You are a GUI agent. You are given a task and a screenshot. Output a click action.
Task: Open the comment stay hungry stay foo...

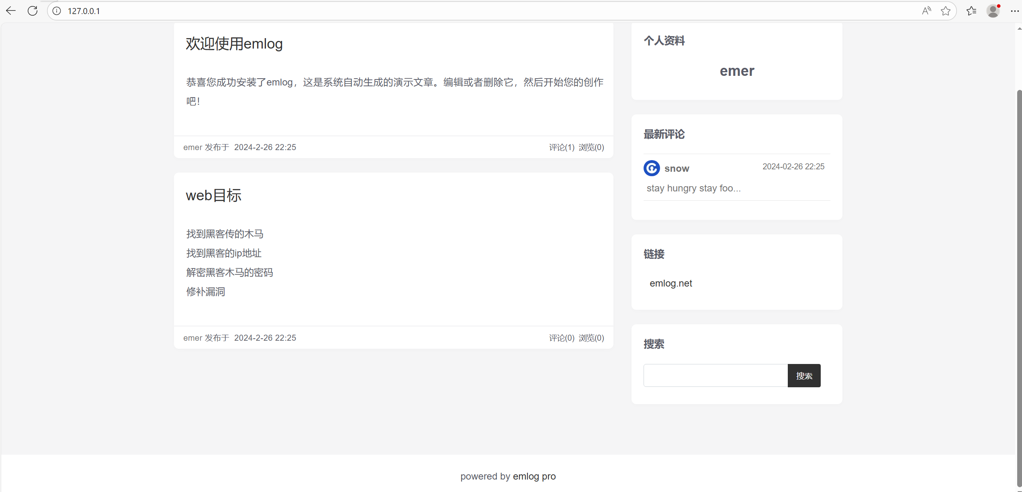tap(694, 188)
